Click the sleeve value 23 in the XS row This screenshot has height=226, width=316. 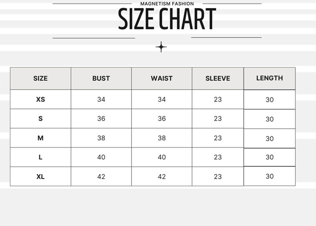click(218, 99)
